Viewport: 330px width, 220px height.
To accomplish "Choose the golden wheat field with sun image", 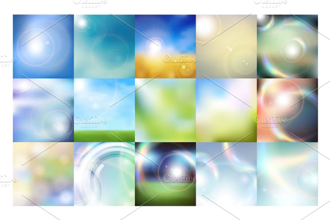I will (x=165, y=46).
